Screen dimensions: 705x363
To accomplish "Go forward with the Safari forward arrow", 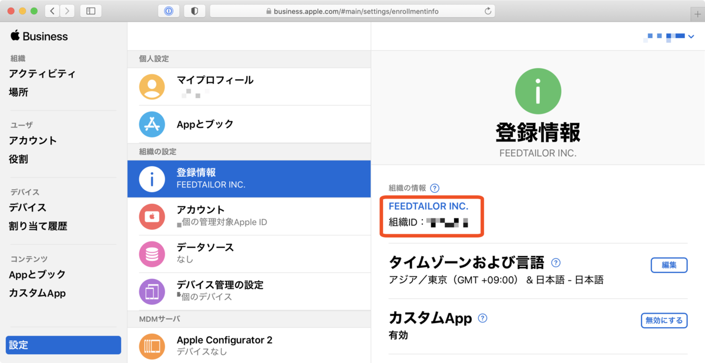I will click(67, 11).
